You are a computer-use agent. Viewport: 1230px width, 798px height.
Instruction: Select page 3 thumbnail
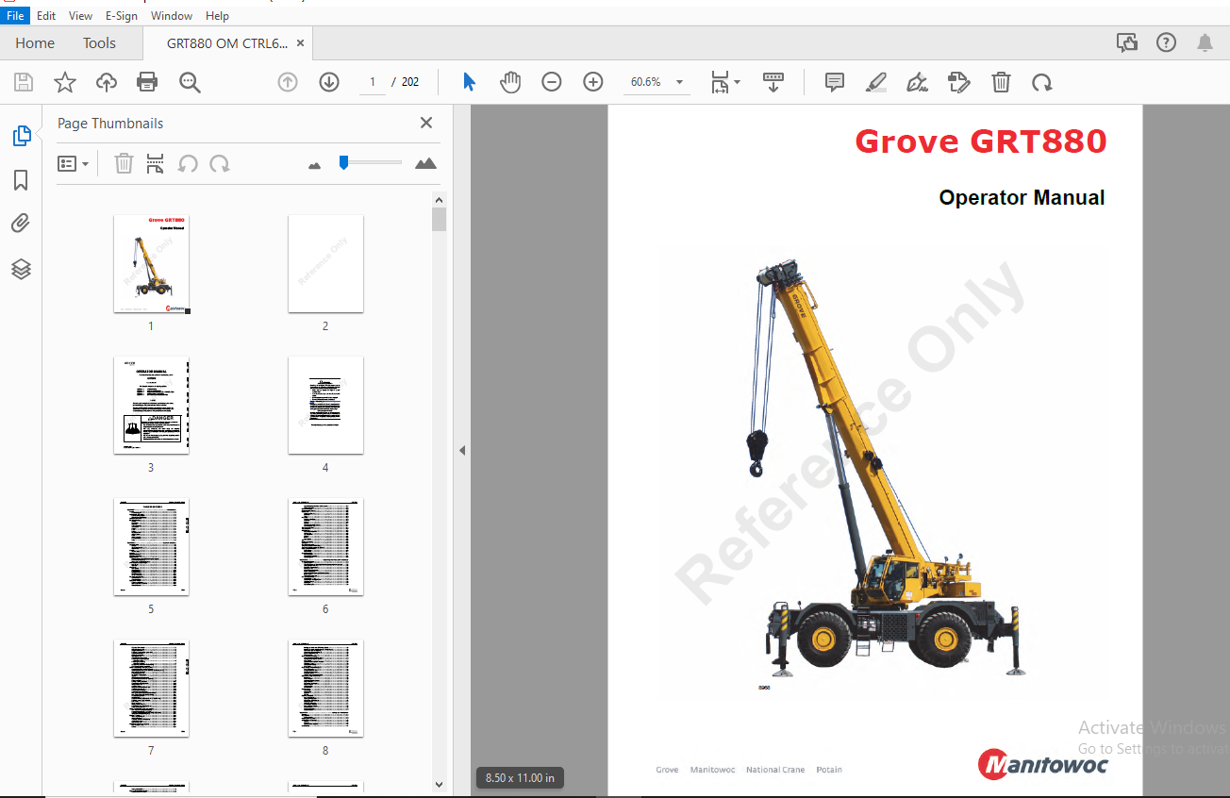tap(151, 406)
